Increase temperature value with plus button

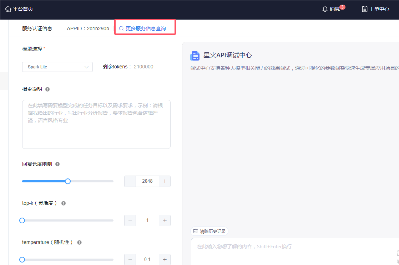165,259
